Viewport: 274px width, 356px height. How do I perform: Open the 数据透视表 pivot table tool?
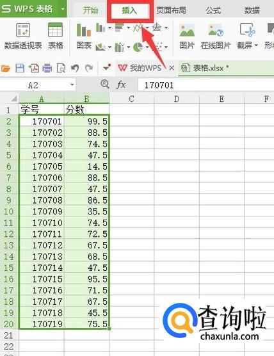(23, 36)
